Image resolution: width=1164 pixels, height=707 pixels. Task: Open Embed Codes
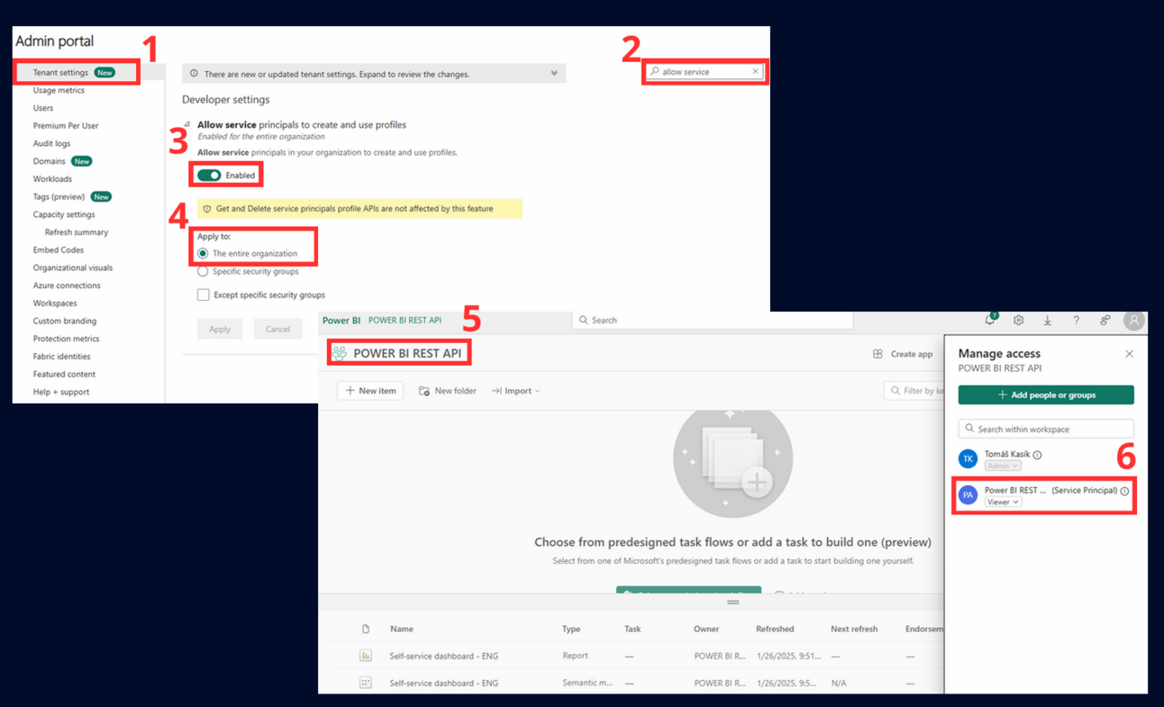point(59,250)
